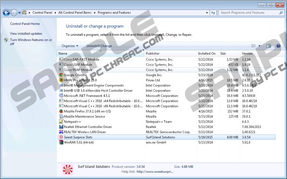Click the WinRAR 5.01 program icon

(x=61, y=143)
